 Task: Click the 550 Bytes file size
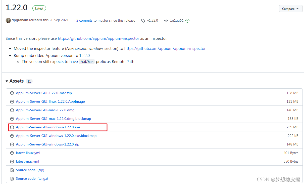pos(291,161)
